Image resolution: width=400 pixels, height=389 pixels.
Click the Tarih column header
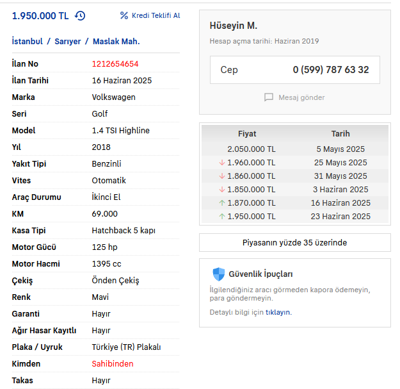340,133
